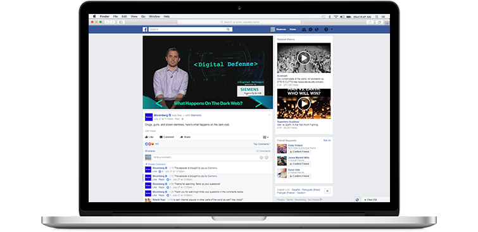Click the Share button under the post

(185, 137)
